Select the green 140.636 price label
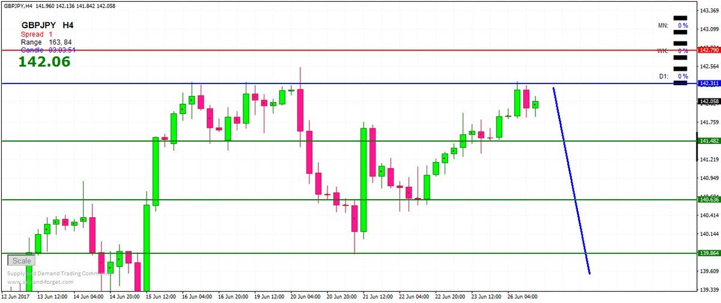721x303 pixels. coord(708,199)
